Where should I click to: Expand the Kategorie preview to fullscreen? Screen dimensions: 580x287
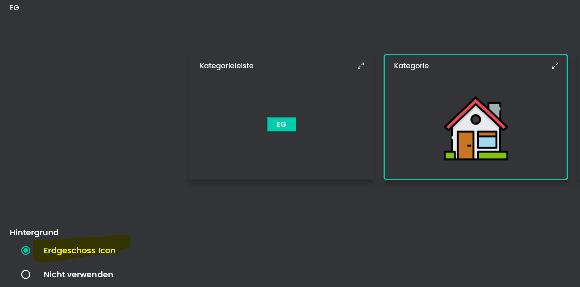tap(555, 66)
